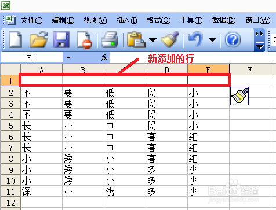Select column A header
Viewport: 276px width, 210px height.
41,69
